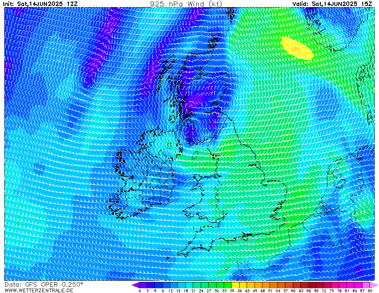The width and height of the screenshot is (379, 293).
Task: Click the left purple arrow of the color scale
Action: [x=136, y=285]
